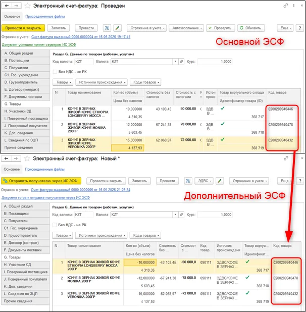Open Товары dropdown in Проведен window
This screenshot has width=306, height=312.
[63, 82]
